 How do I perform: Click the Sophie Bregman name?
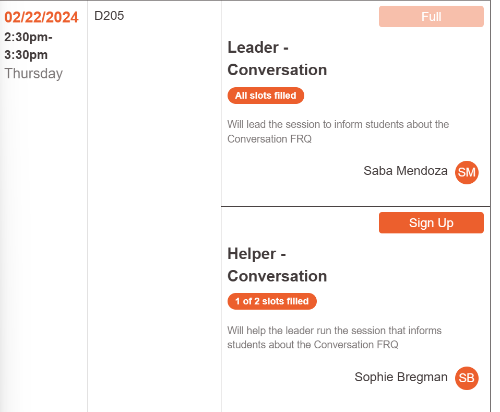tap(401, 377)
